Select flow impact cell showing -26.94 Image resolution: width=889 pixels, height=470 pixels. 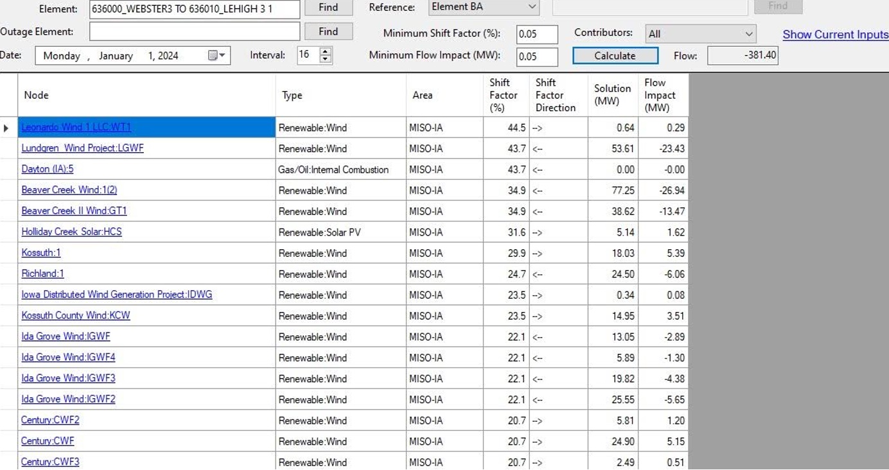664,191
